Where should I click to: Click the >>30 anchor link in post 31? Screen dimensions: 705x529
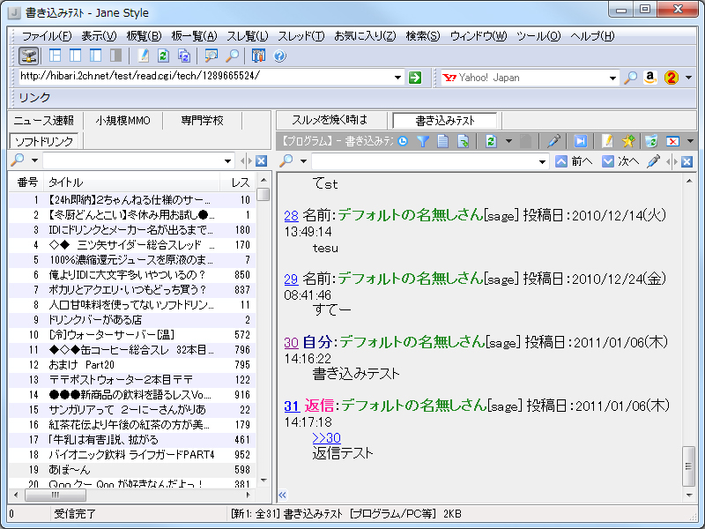[327, 436]
